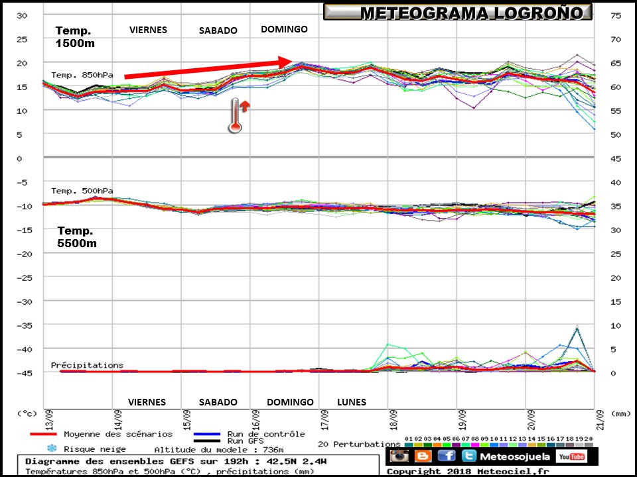Open the Twitter bird icon
The width and height of the screenshot is (637, 477).
click(x=469, y=456)
